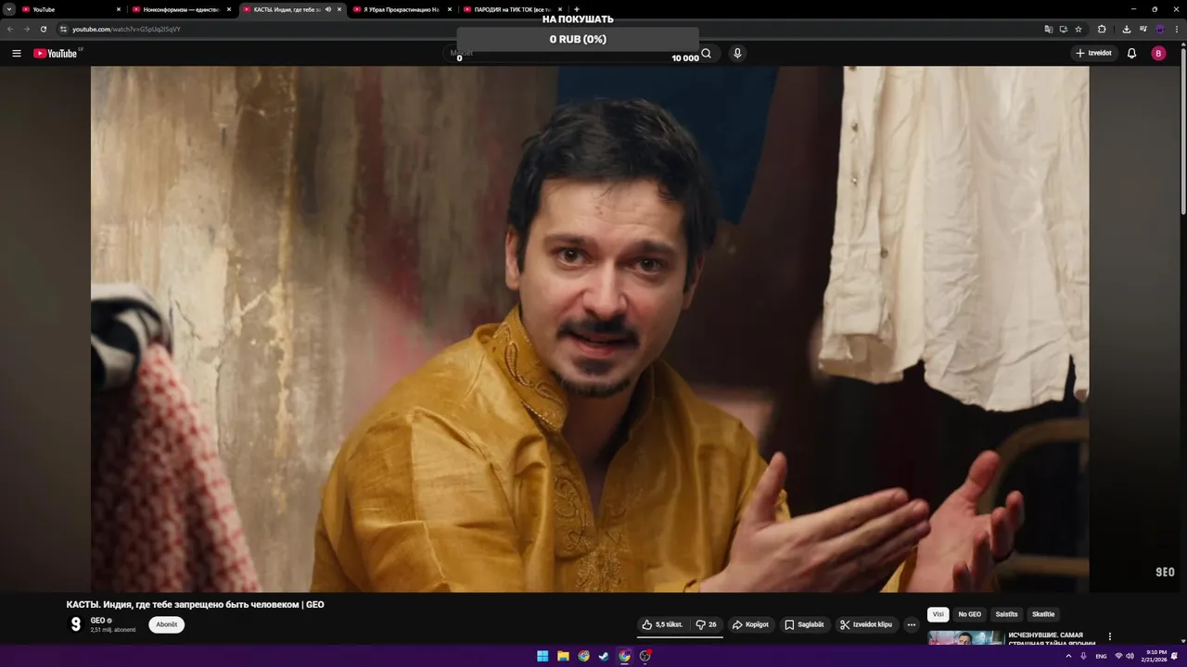Open the Windows Start menu
The image size is (1187, 667).
542,656
